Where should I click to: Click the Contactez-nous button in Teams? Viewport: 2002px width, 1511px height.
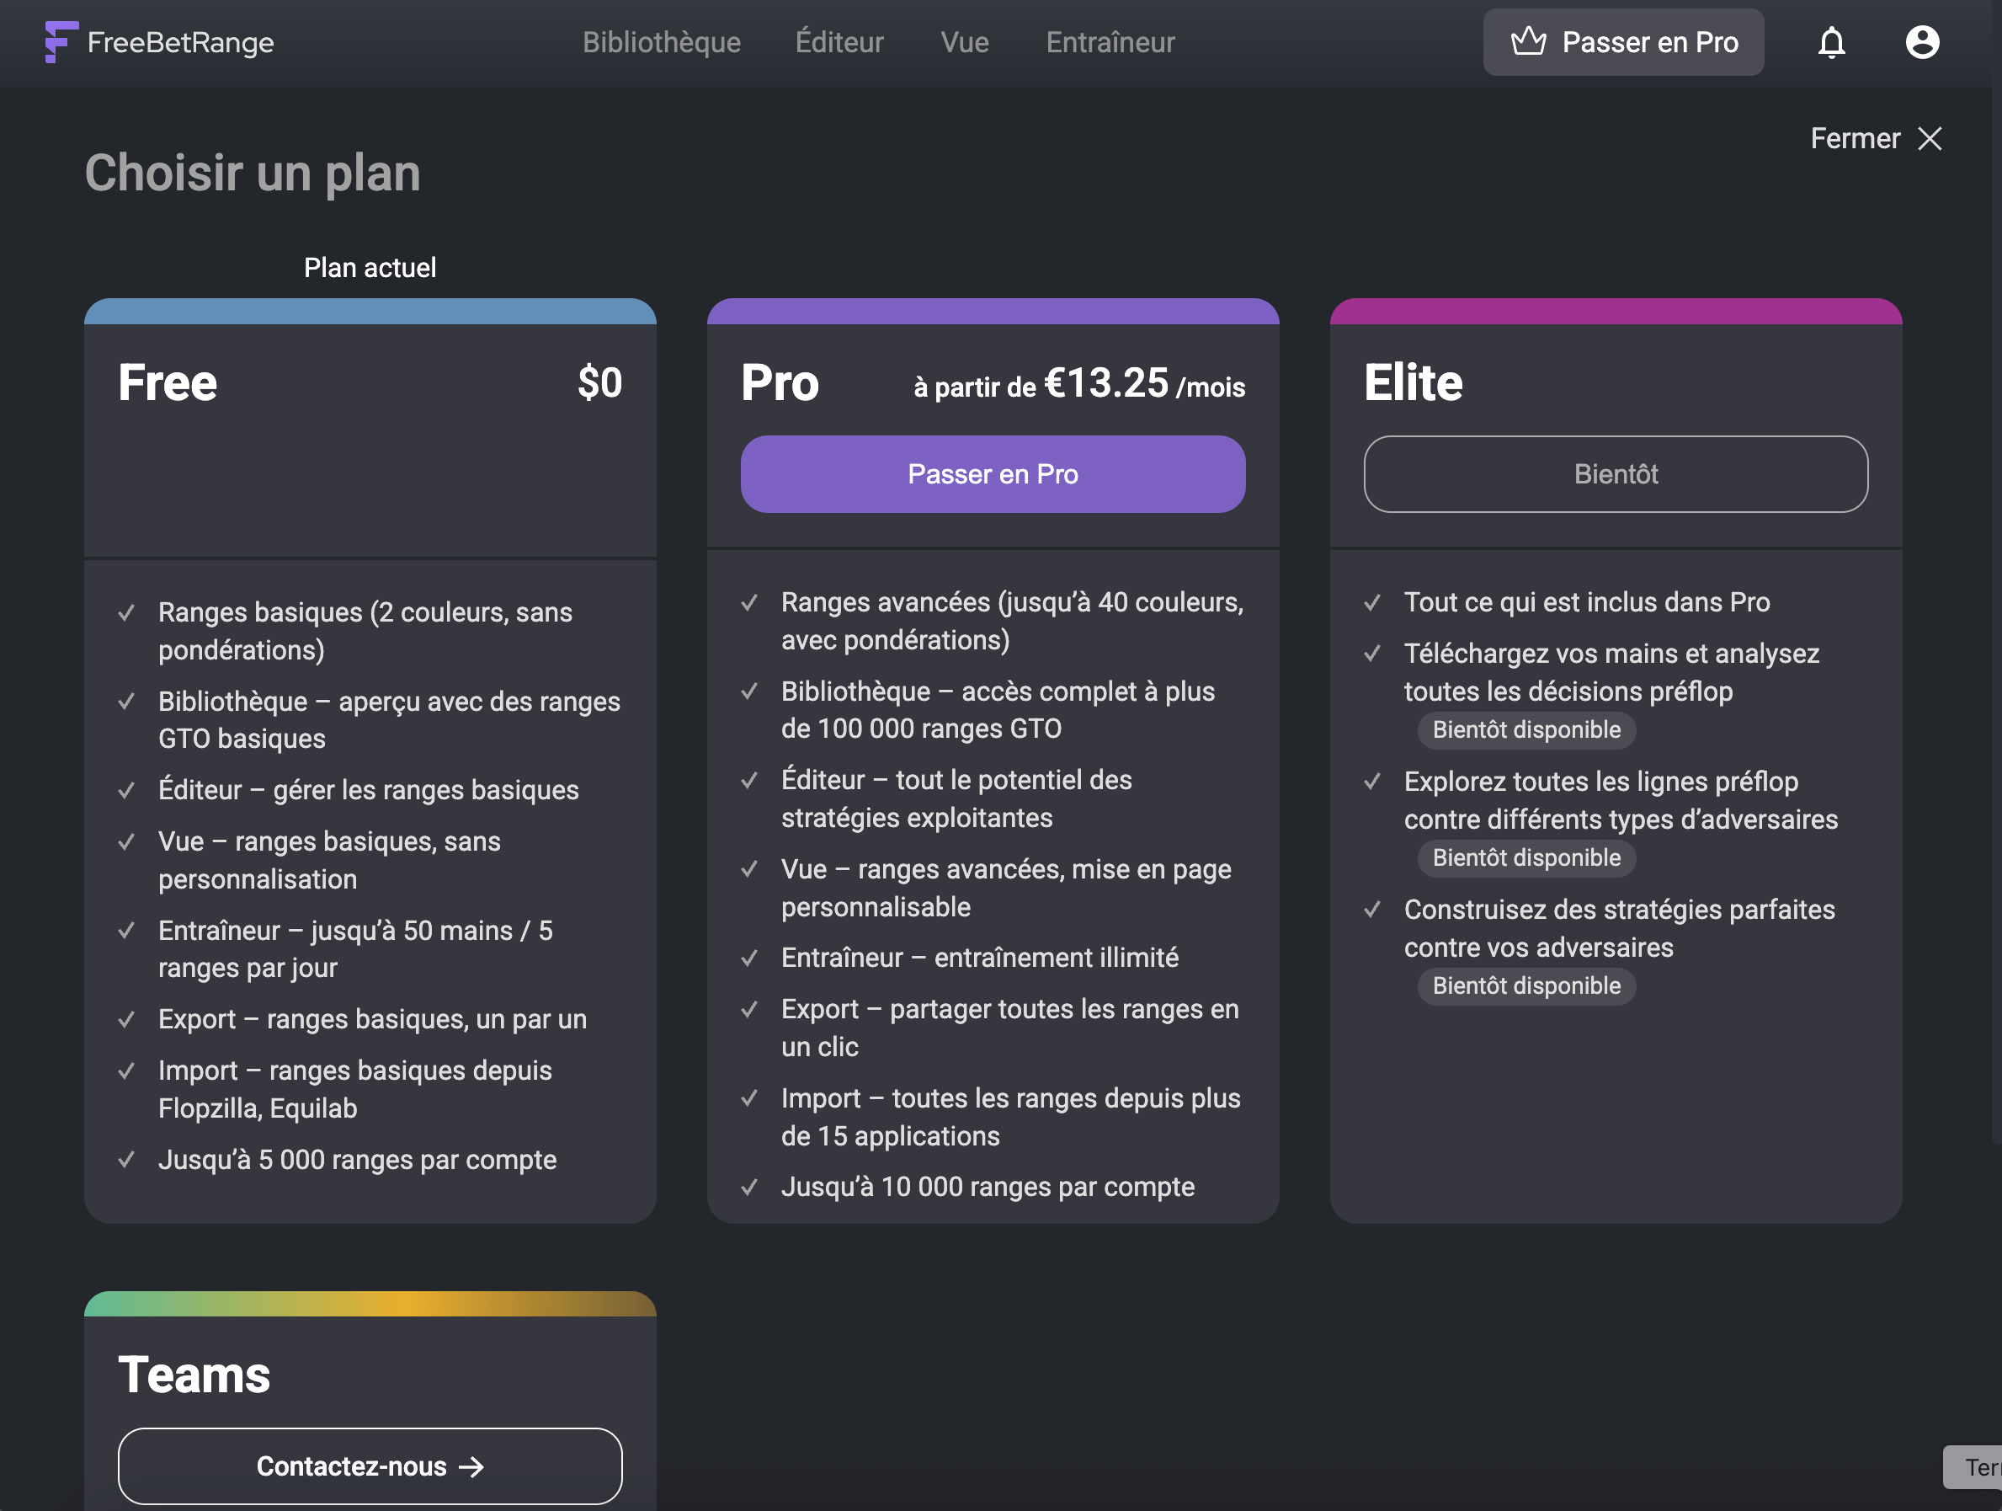370,1466
